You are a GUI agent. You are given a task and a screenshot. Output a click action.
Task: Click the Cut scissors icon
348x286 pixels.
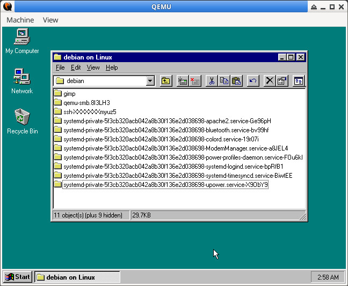coord(212,81)
